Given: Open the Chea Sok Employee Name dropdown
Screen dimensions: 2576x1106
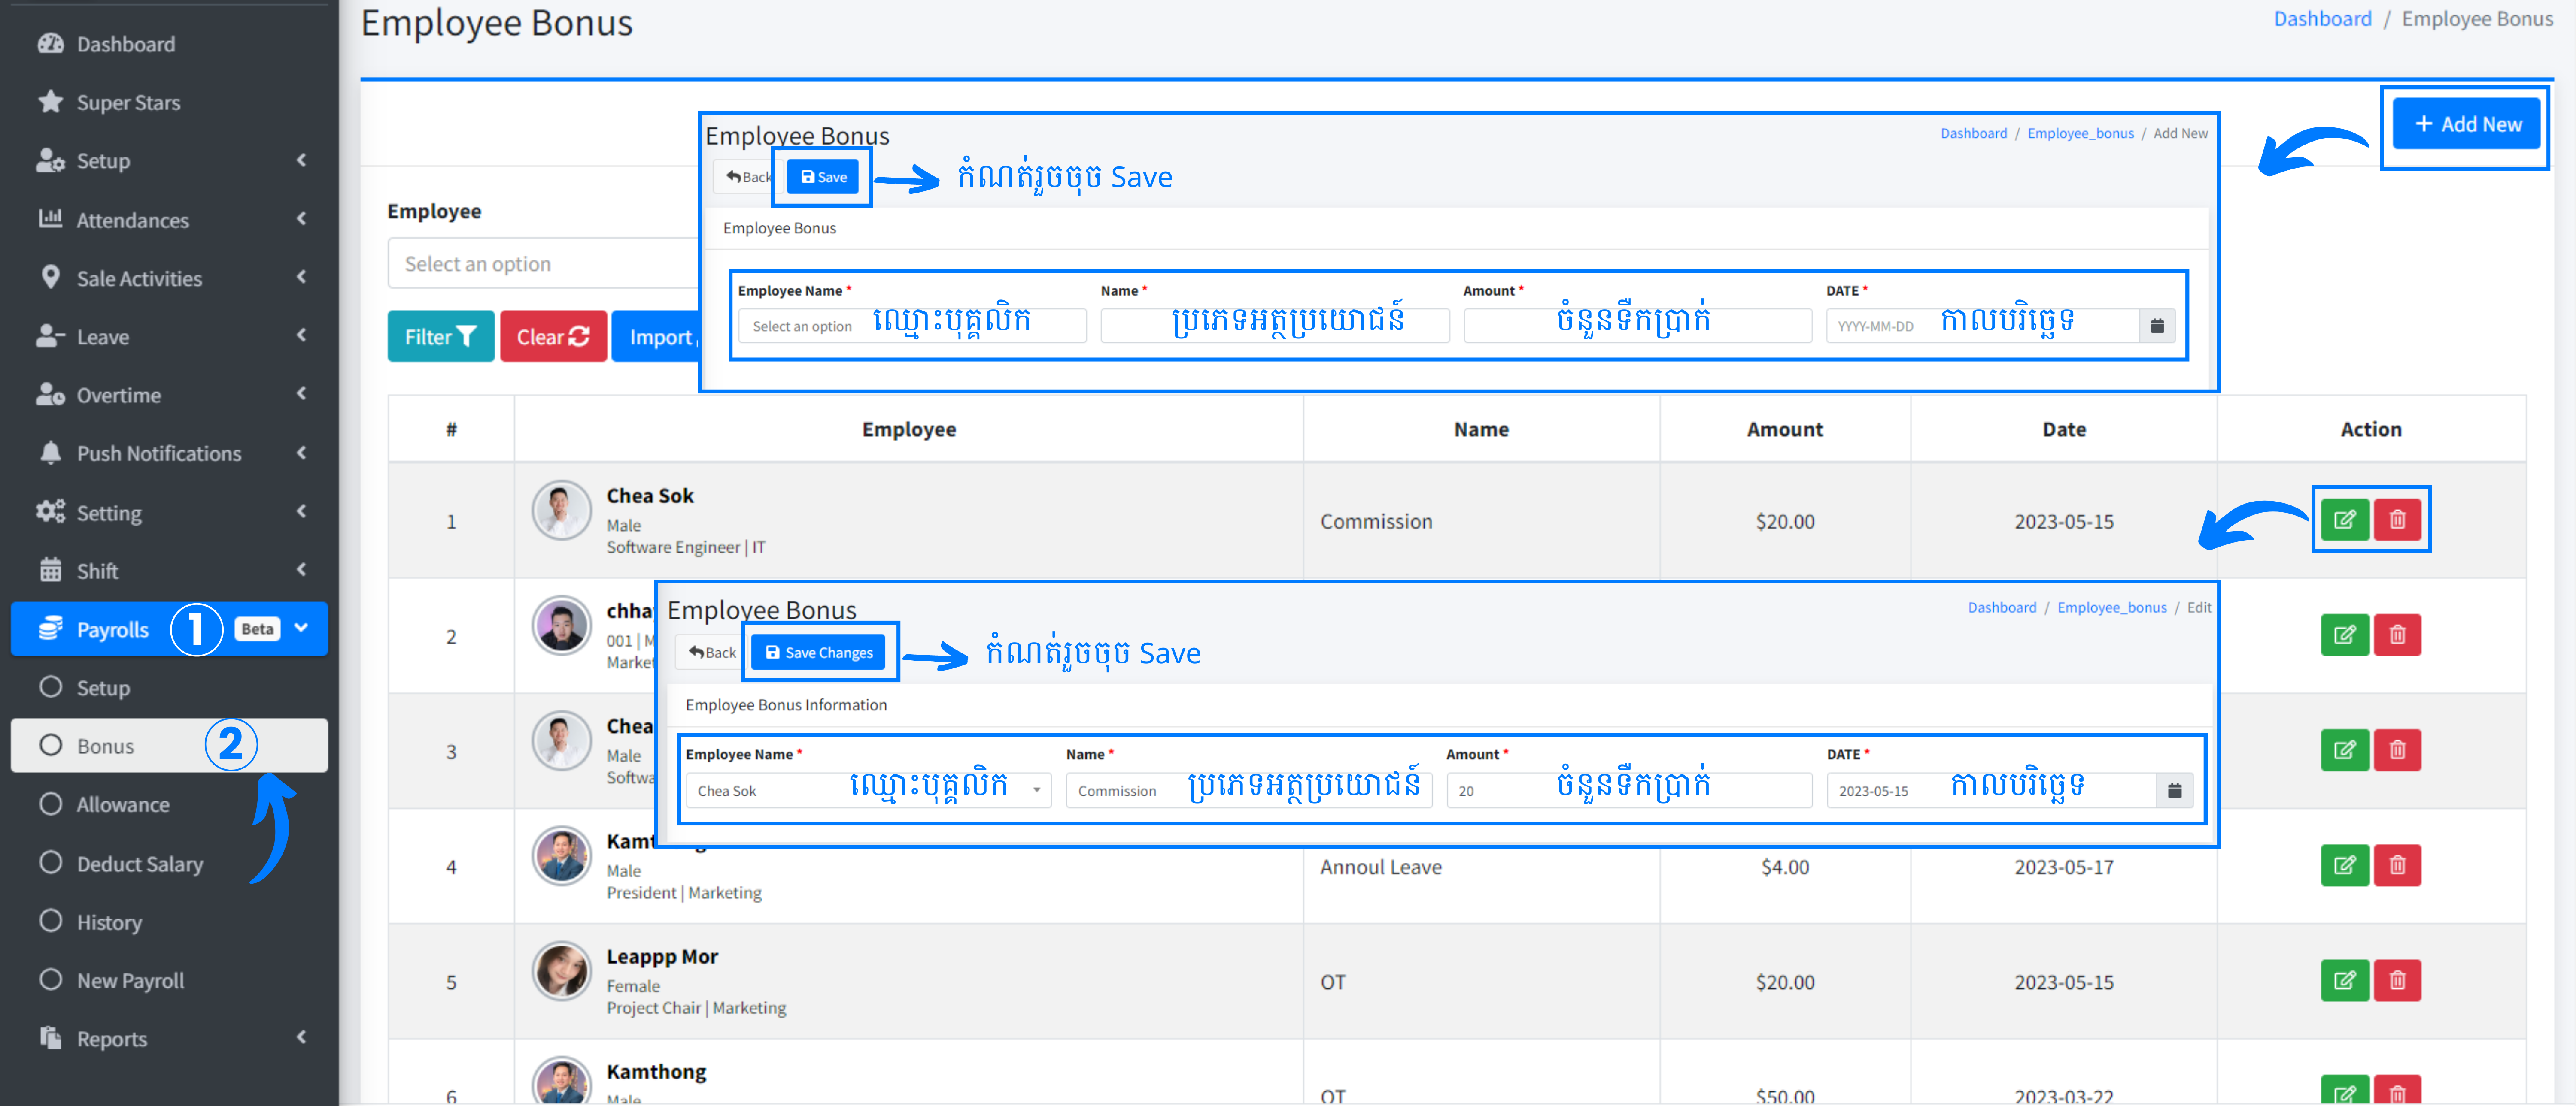Looking at the screenshot, I should click(x=868, y=790).
